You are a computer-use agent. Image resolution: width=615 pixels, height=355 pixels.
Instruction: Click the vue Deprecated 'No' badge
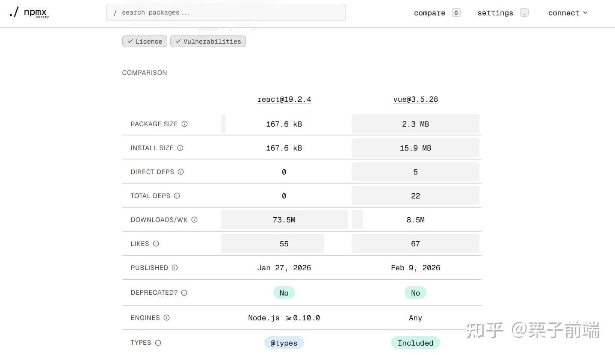(x=416, y=293)
